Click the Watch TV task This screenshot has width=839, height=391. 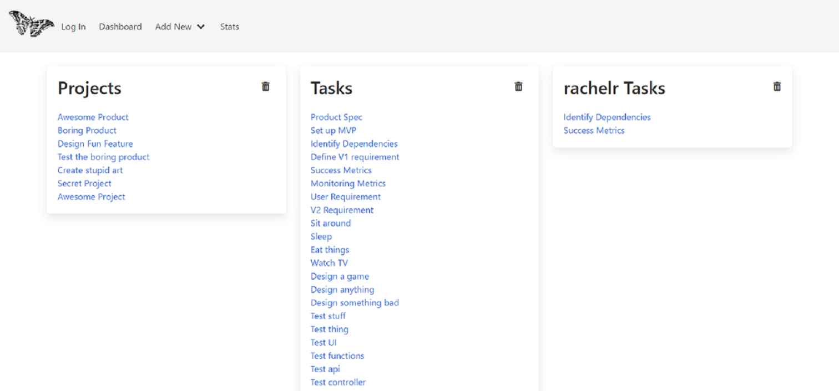coord(329,263)
